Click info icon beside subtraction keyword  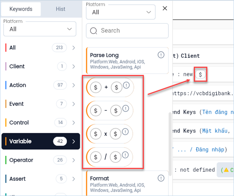point(126,108)
